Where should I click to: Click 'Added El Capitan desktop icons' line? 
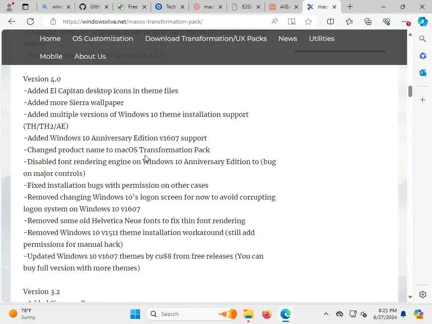101,91
